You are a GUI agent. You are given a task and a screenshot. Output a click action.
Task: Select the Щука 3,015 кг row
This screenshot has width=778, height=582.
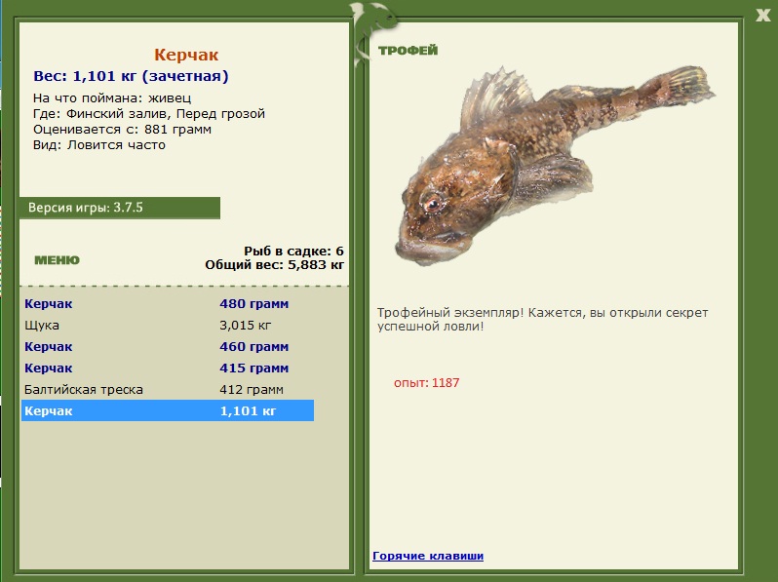(168, 325)
